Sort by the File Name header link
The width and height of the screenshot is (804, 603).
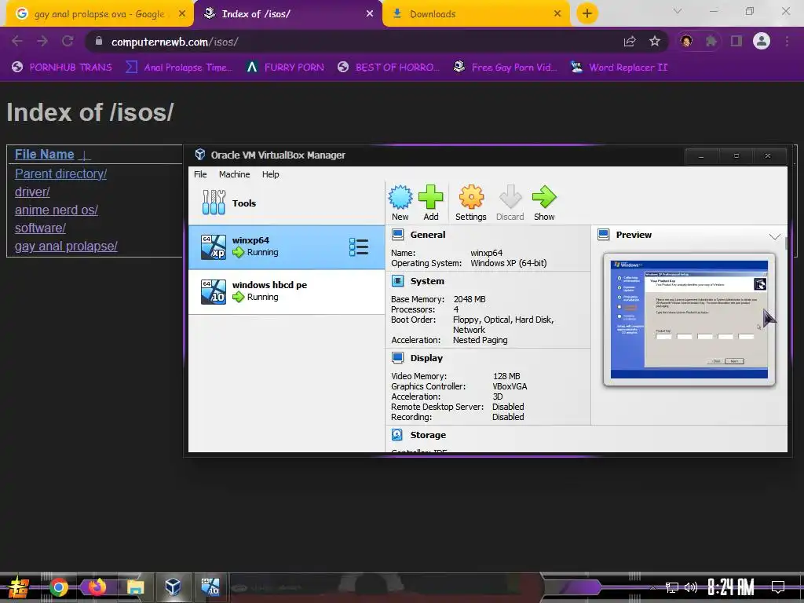click(x=45, y=154)
